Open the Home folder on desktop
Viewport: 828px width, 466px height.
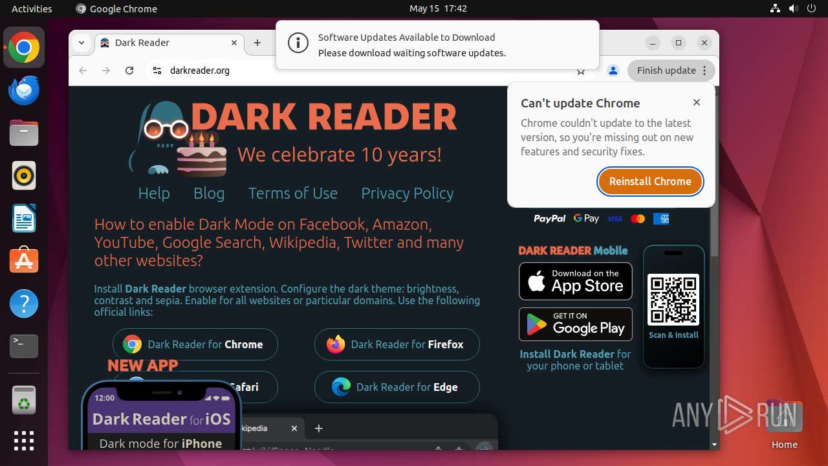click(x=785, y=424)
